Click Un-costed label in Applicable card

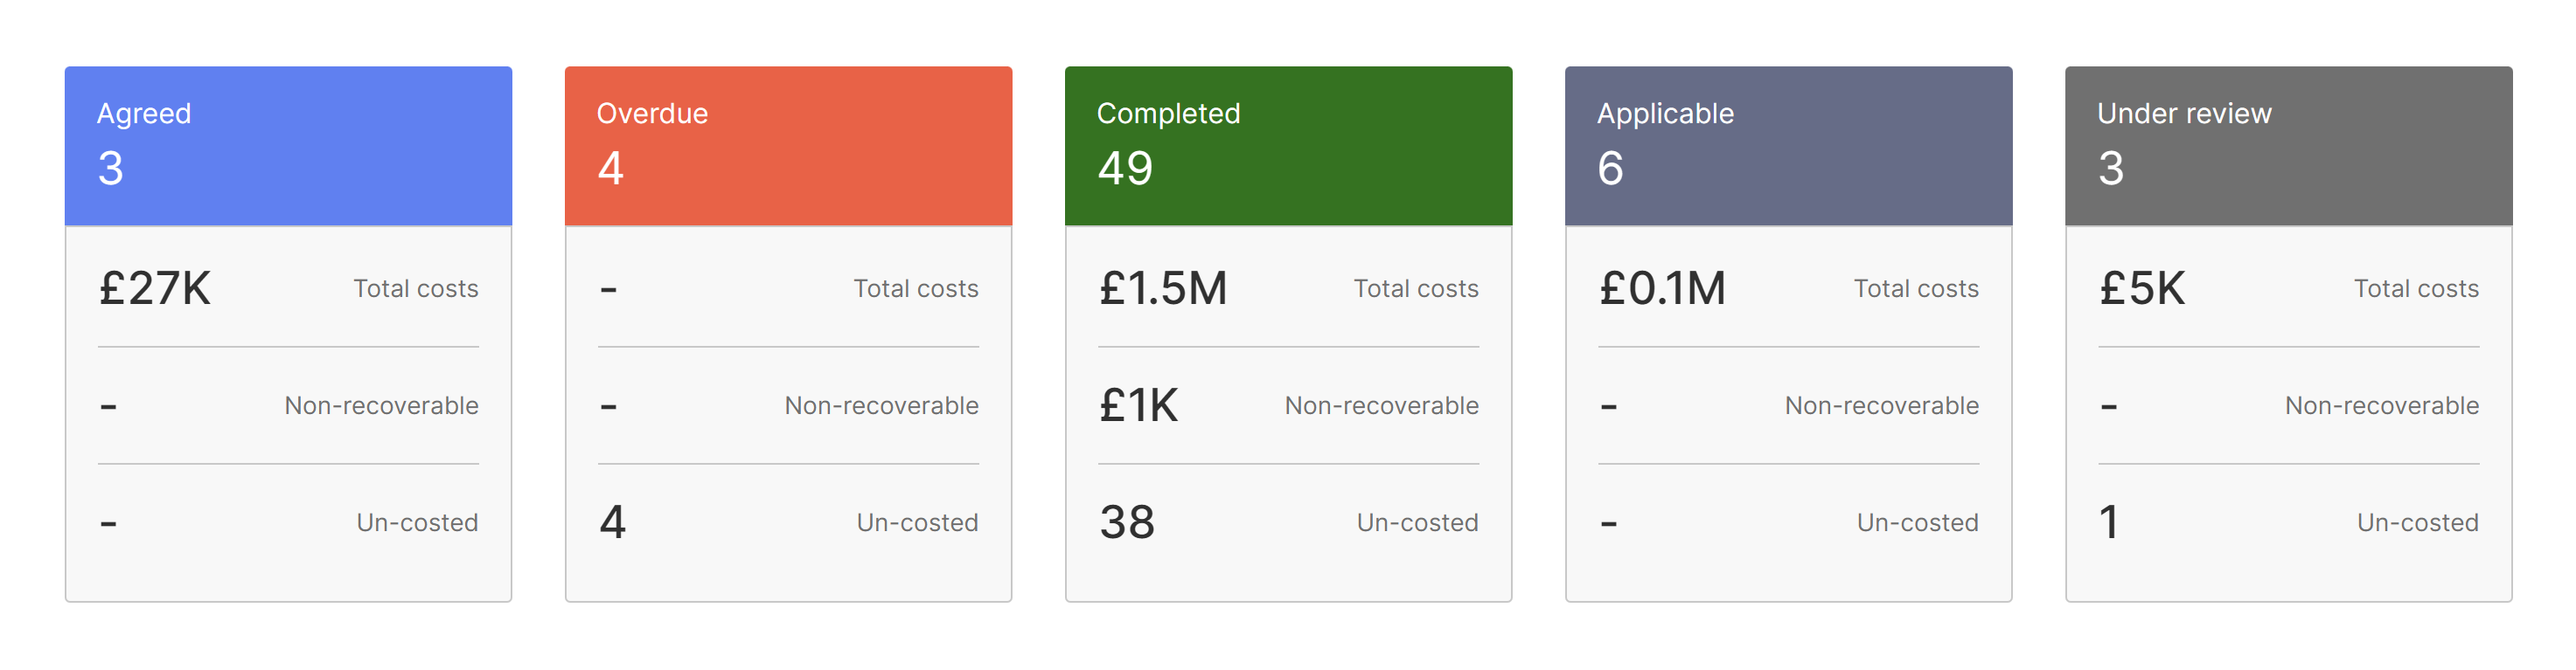pyautogui.click(x=1917, y=522)
